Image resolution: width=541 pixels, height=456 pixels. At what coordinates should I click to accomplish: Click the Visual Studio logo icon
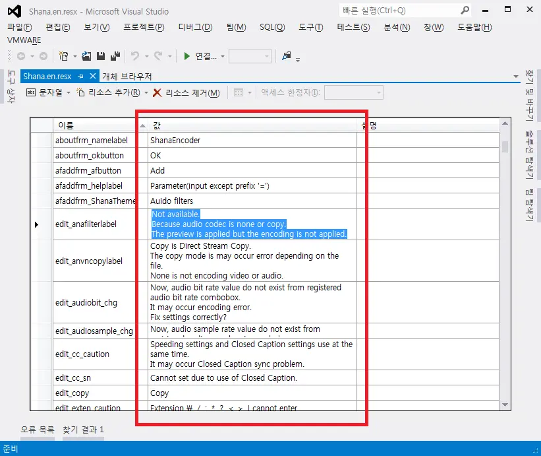pos(14,11)
